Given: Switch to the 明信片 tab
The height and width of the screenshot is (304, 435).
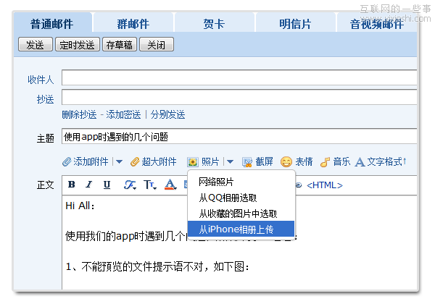Looking at the screenshot, I should click(x=295, y=24).
